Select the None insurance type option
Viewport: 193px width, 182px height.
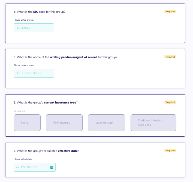click(x=27, y=123)
